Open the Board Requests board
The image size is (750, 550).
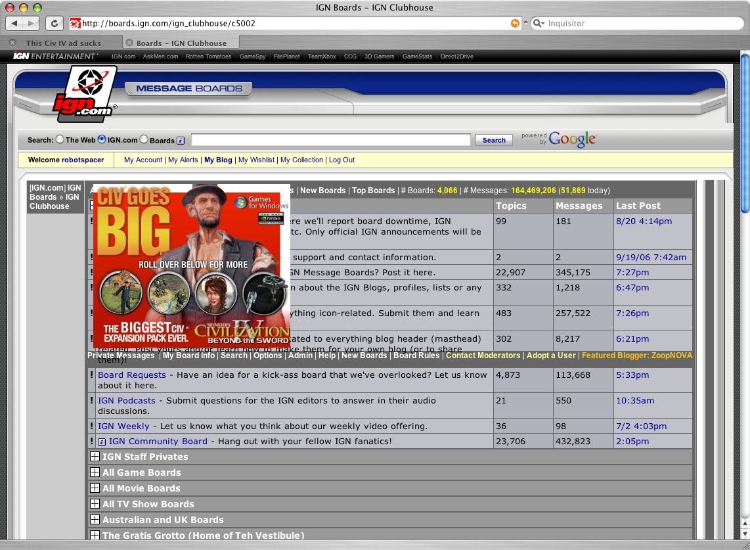[132, 375]
